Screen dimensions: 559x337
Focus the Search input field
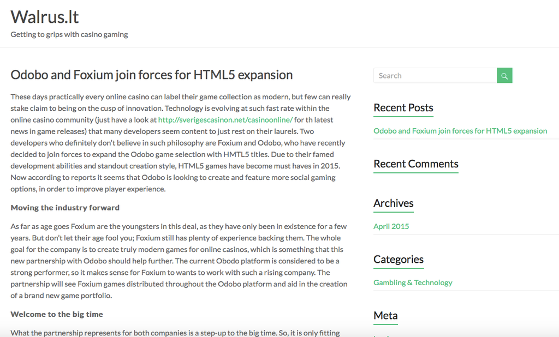click(x=435, y=75)
